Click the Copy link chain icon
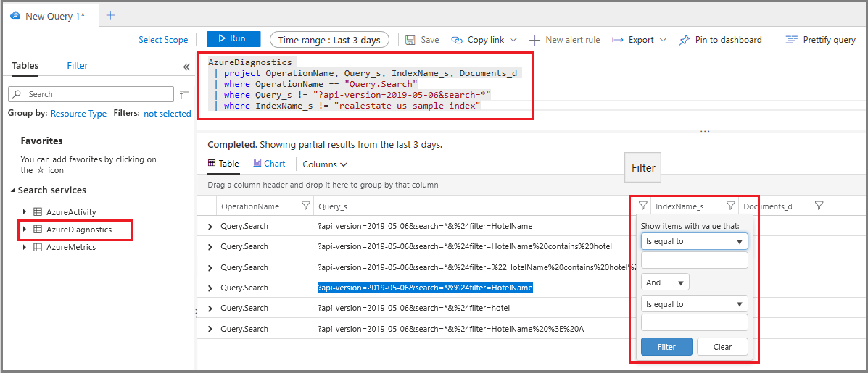 457,40
